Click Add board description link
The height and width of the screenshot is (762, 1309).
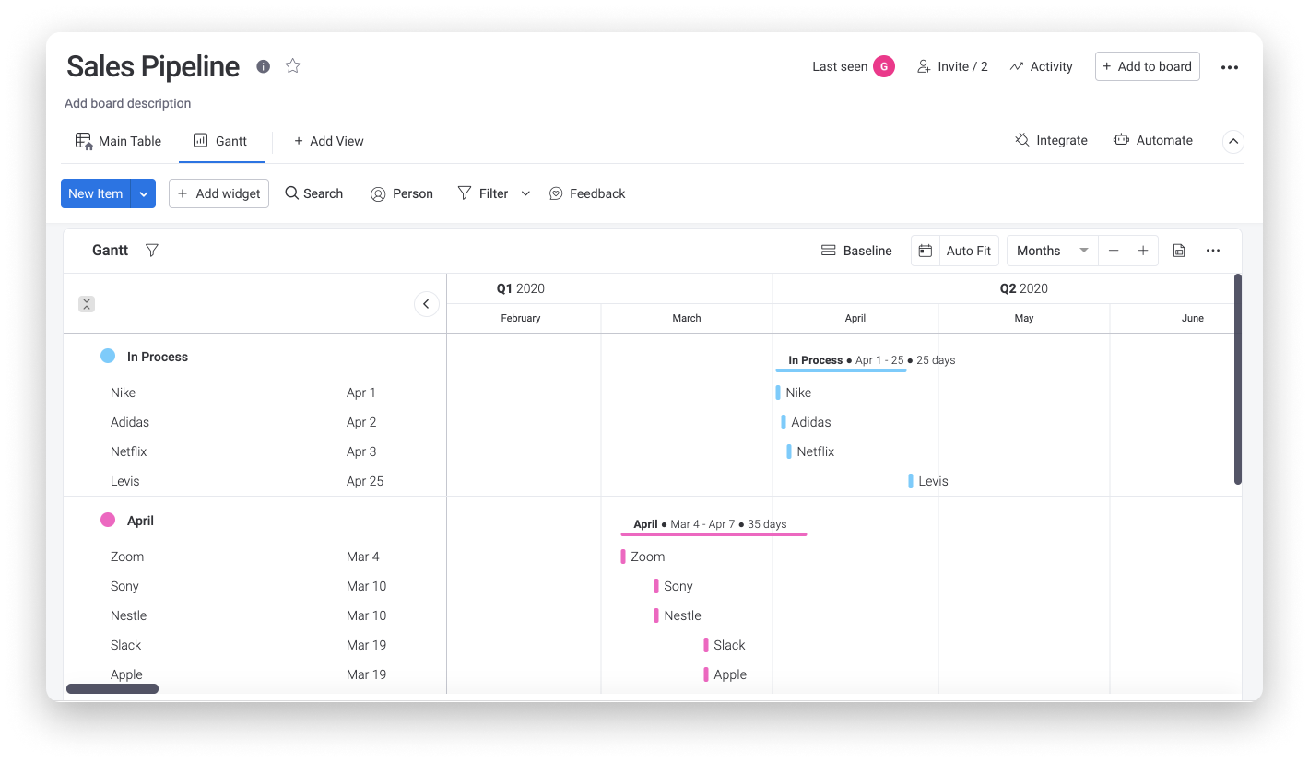(127, 103)
